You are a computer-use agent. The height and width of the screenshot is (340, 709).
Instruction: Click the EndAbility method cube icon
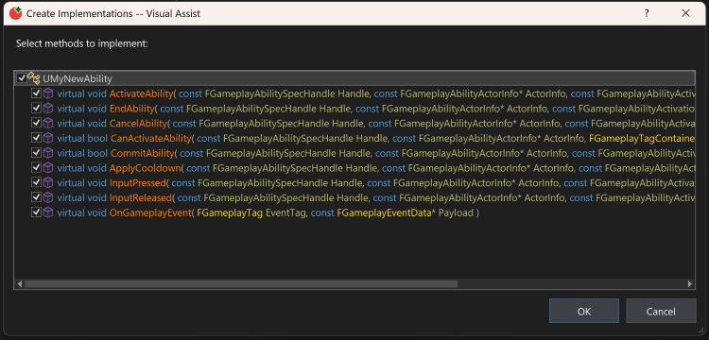[48, 109]
